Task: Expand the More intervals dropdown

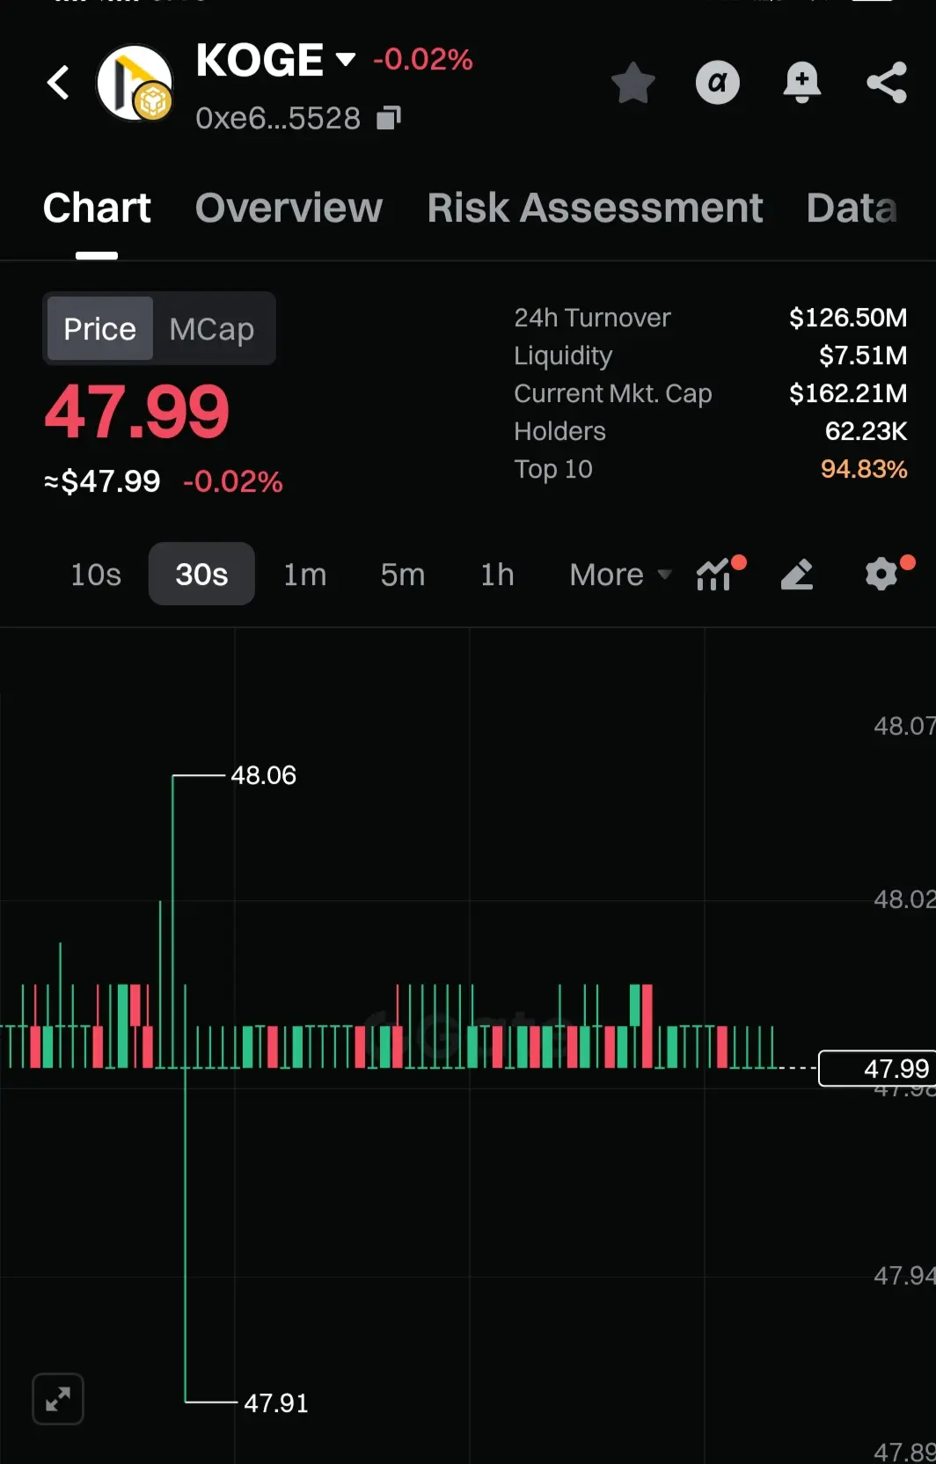Action: [x=620, y=575]
